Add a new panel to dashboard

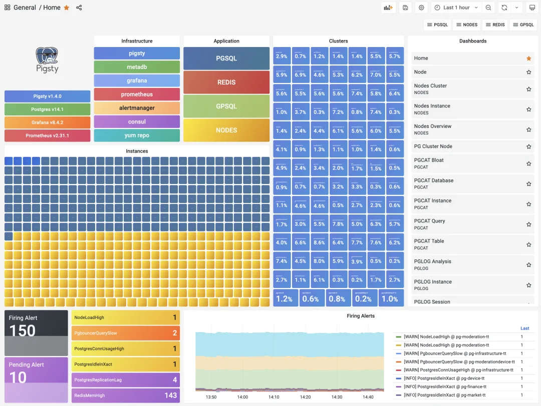(x=389, y=7)
